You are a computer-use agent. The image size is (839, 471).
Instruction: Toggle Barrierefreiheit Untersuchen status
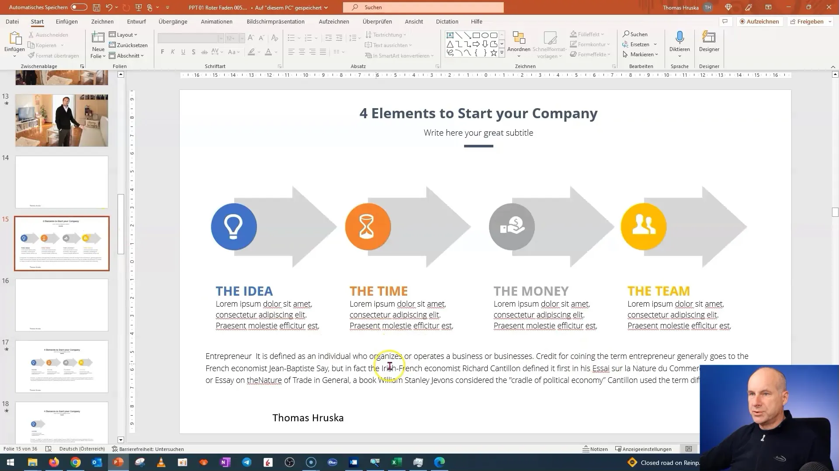148,449
